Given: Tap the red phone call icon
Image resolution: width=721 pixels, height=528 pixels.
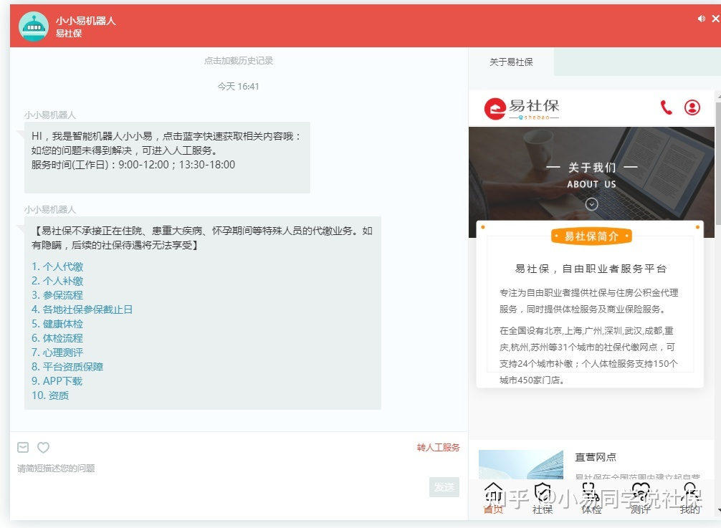Looking at the screenshot, I should pos(666,107).
